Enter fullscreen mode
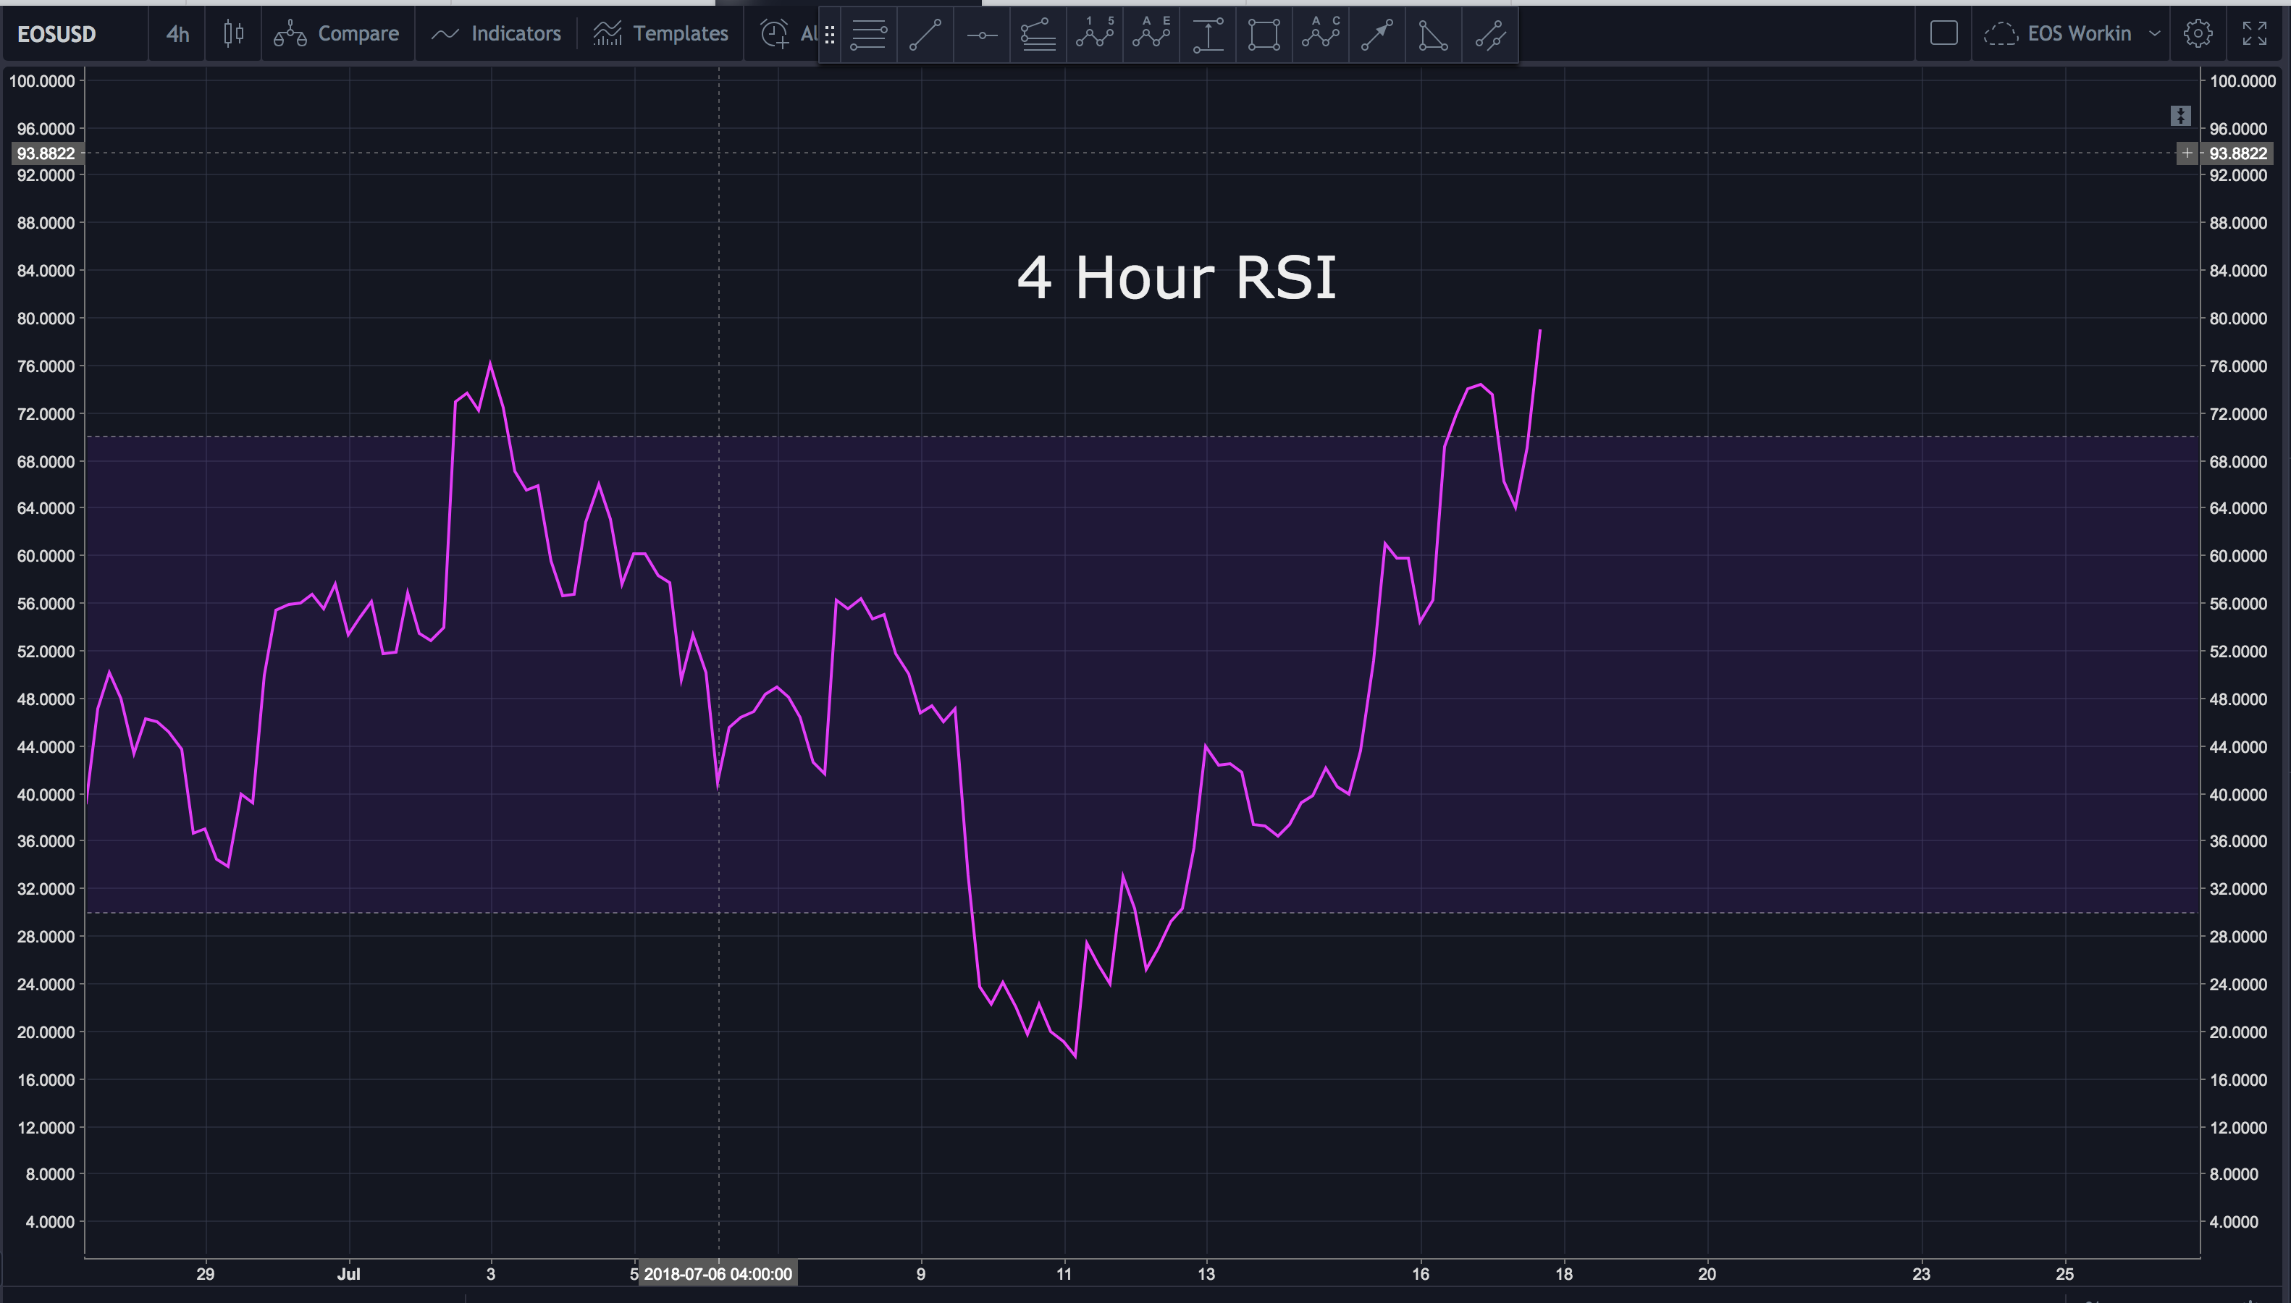This screenshot has width=2291, height=1303. pos(2254,34)
